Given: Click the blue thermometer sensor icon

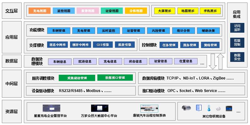Looking at the screenshot, I should tap(209, 108).
